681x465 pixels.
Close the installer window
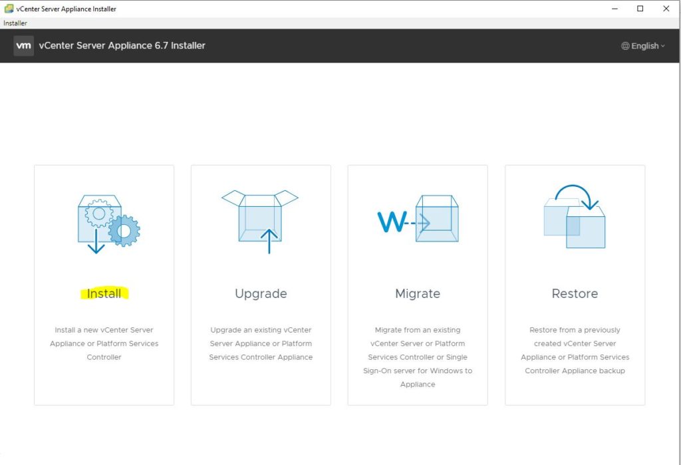pyautogui.click(x=666, y=9)
